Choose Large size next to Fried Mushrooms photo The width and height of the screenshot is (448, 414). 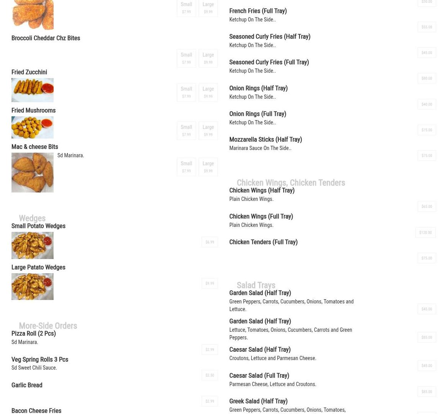point(208,130)
